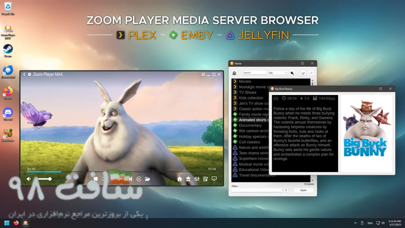This screenshot has width=405, height=228.
Task: Click the 1943kbps bitrate text
Action: click(327, 98)
